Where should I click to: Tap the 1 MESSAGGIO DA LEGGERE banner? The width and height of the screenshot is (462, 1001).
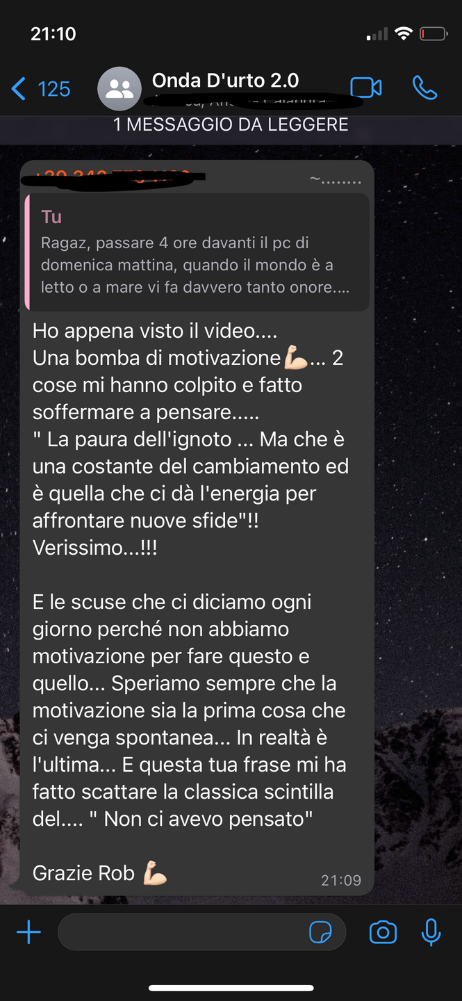231,124
